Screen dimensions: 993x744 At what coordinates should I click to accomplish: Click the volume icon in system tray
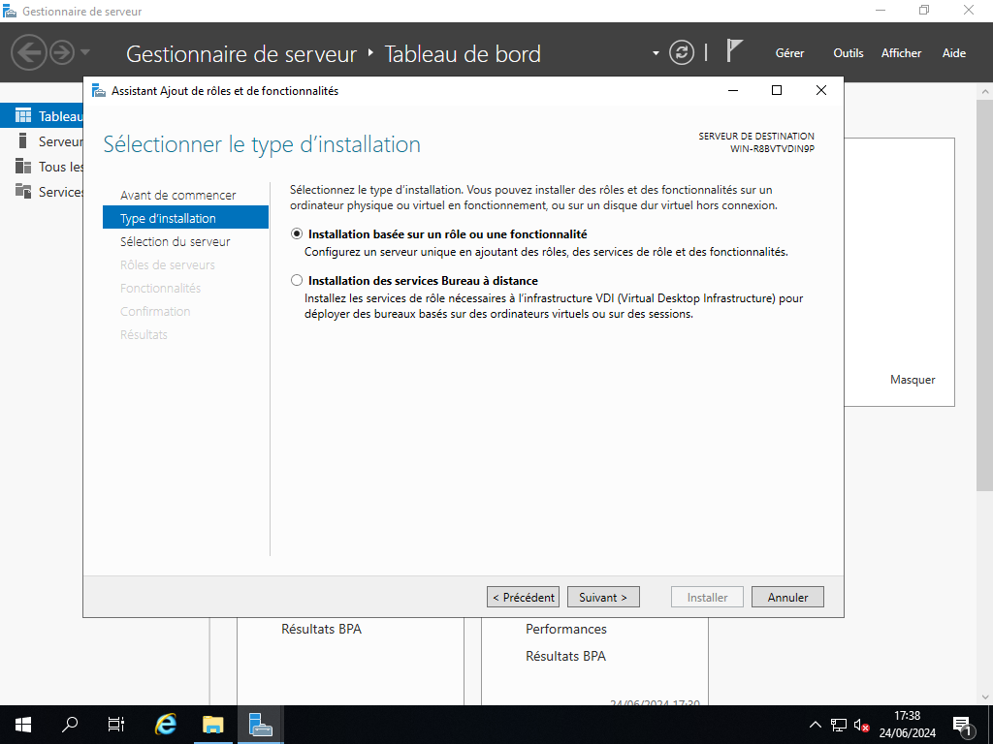click(x=860, y=725)
